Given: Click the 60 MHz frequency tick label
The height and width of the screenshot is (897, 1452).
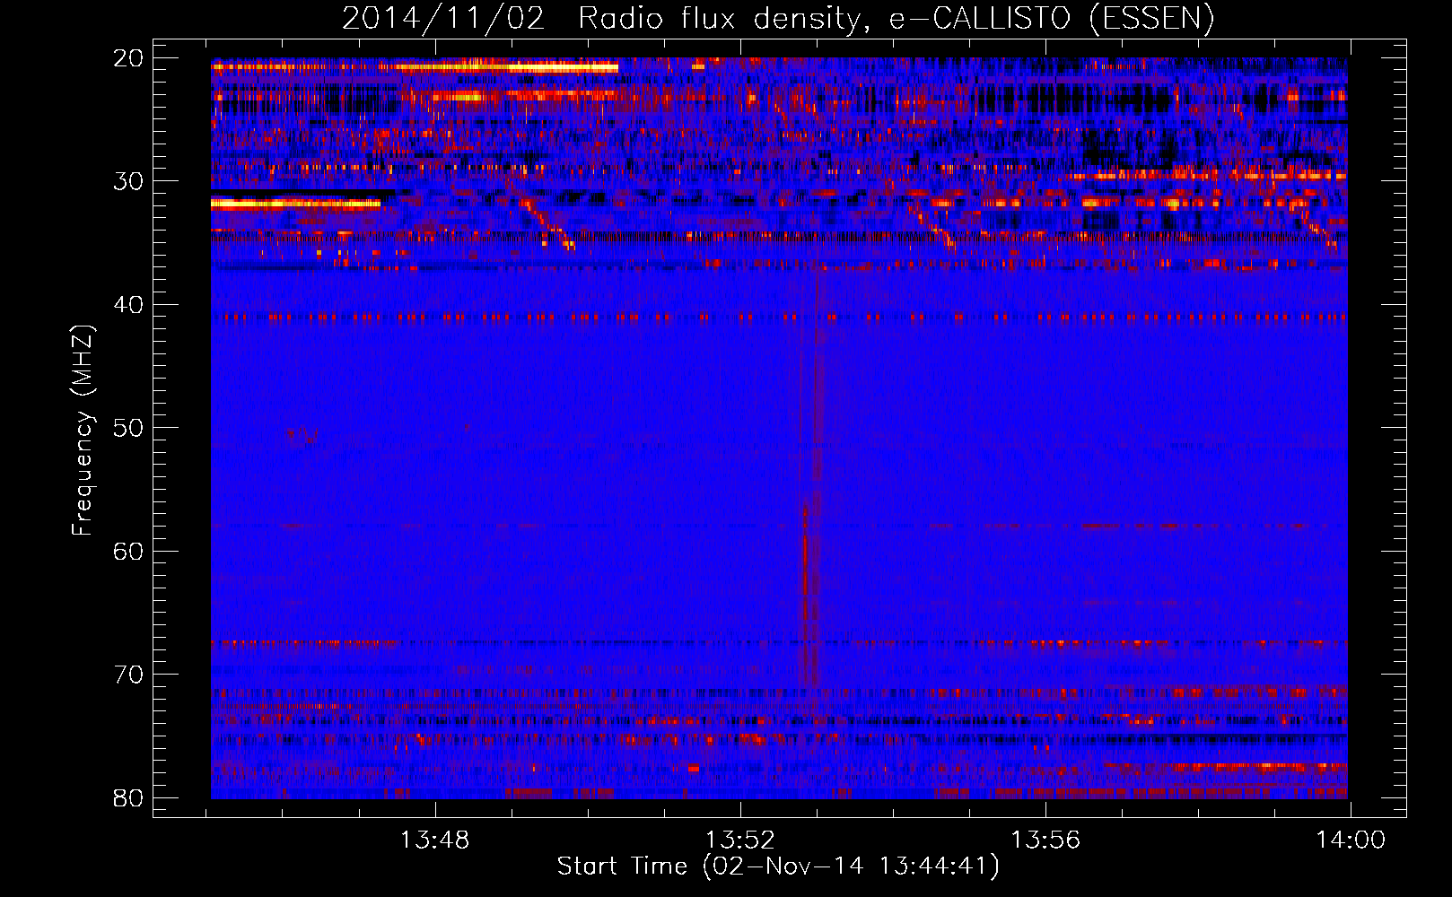Looking at the screenshot, I should click(128, 551).
